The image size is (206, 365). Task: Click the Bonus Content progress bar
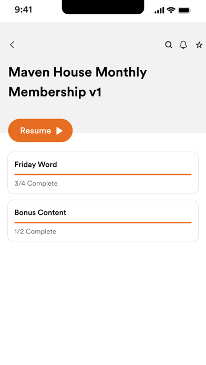point(103,222)
